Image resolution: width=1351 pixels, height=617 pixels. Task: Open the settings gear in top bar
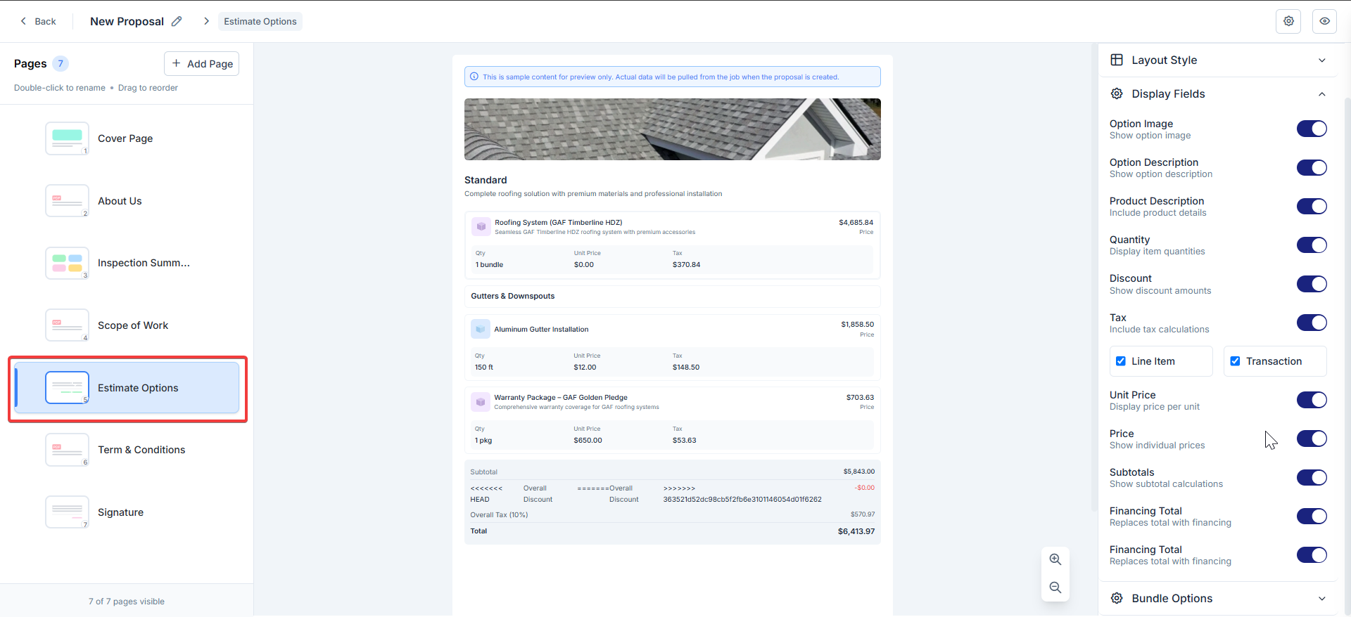(x=1288, y=21)
